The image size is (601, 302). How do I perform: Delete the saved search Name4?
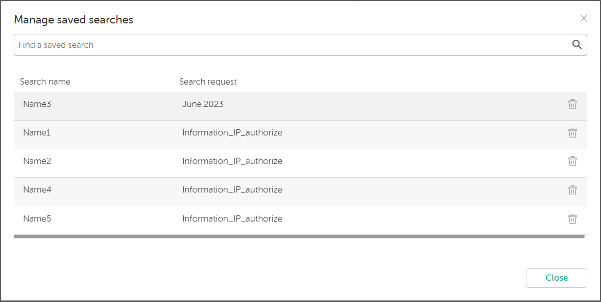pyautogui.click(x=572, y=189)
